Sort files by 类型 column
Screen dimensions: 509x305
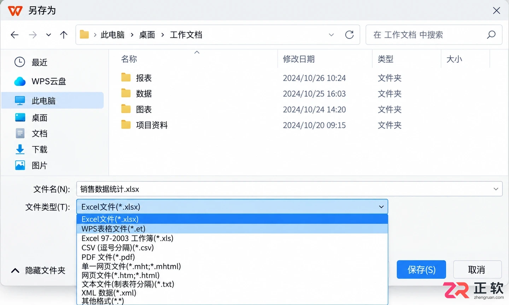pyautogui.click(x=385, y=59)
